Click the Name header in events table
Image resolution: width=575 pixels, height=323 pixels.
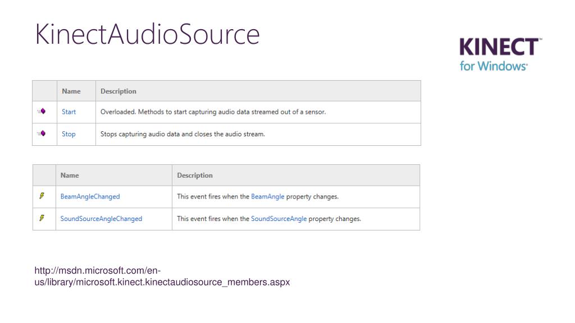70,176
